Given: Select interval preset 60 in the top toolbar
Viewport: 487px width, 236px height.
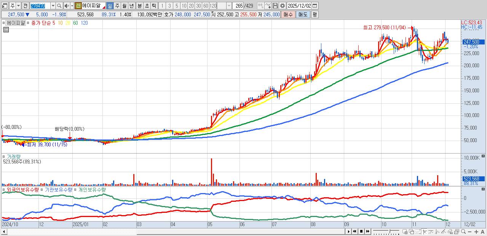Looking at the screenshot, I should pyautogui.click(x=206, y=6).
